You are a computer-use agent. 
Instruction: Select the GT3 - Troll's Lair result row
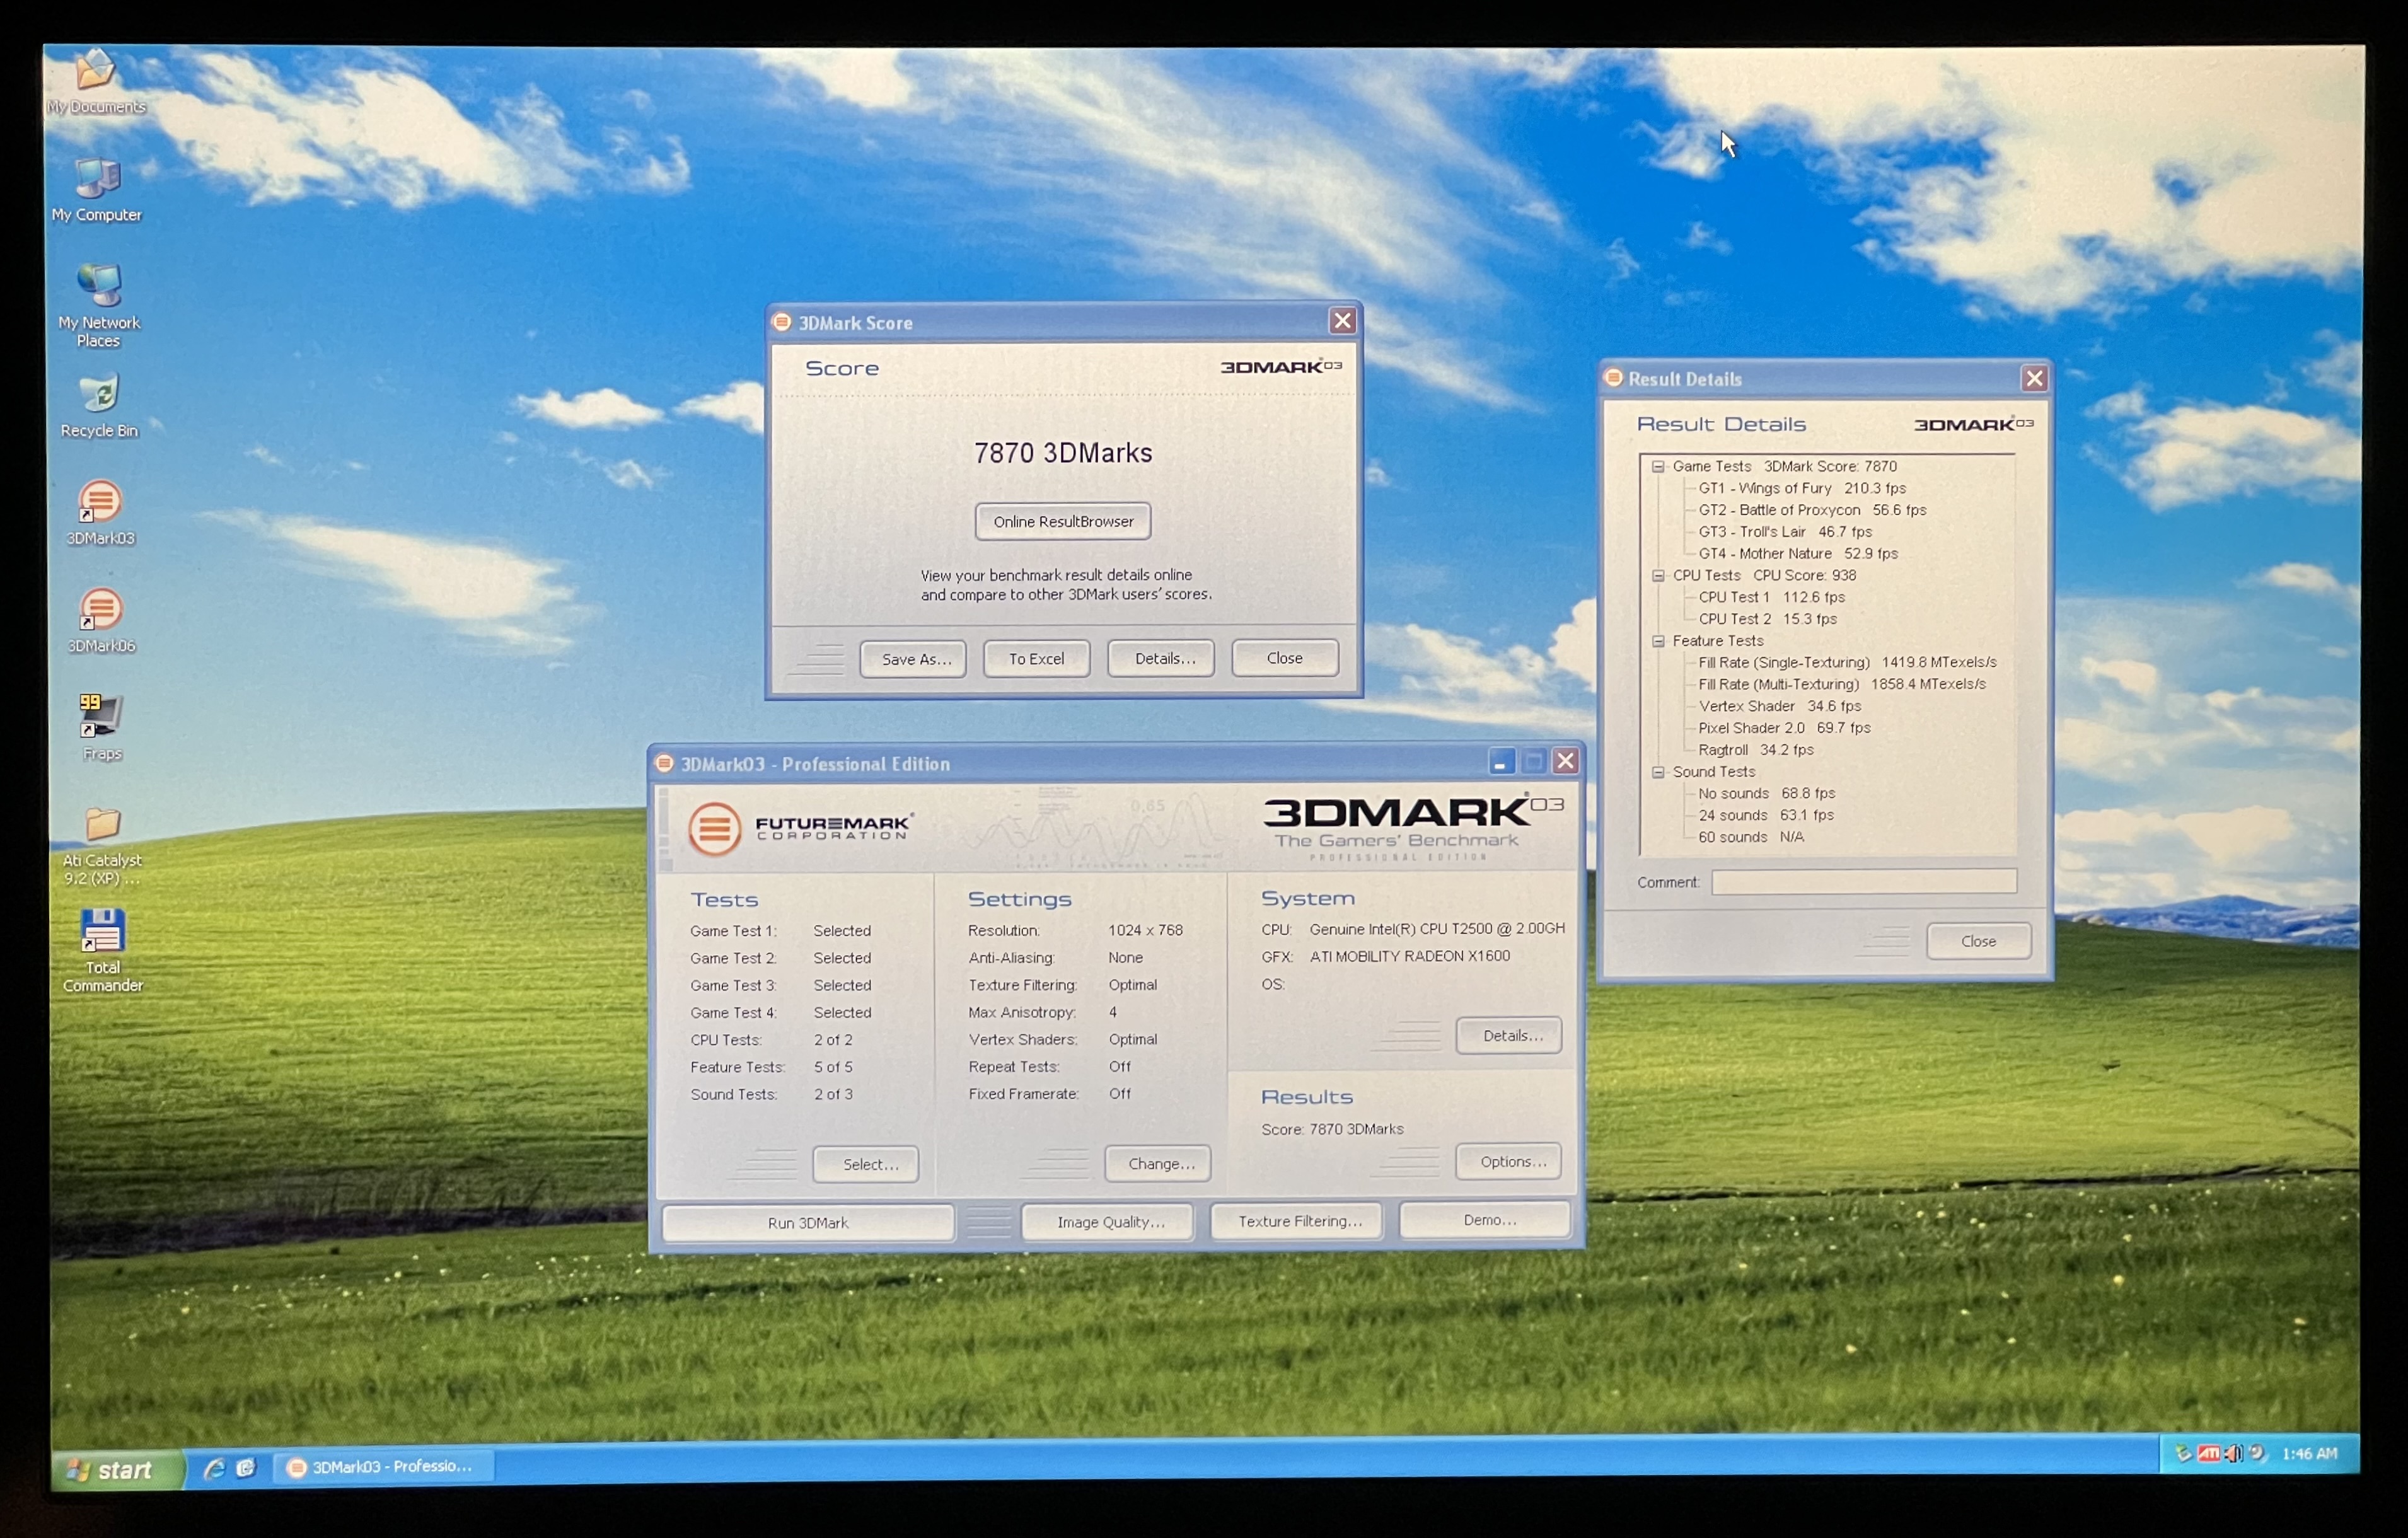click(1784, 532)
